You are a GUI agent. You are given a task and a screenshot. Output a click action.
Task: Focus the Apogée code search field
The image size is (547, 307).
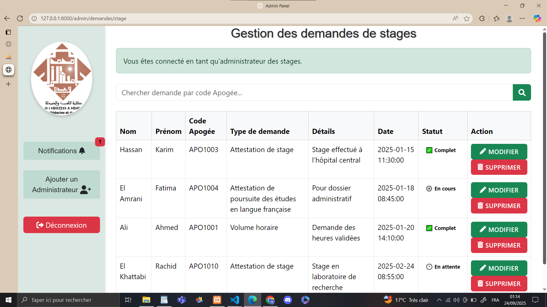[314, 92]
